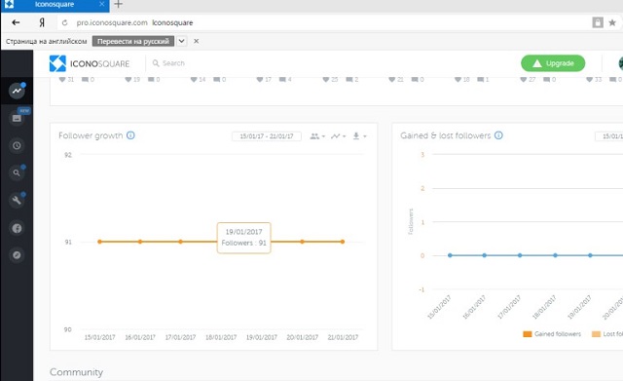This screenshot has width=623, height=381.
Task: Click the 20/01/2017 data point on Follower growth
Action: 303,242
